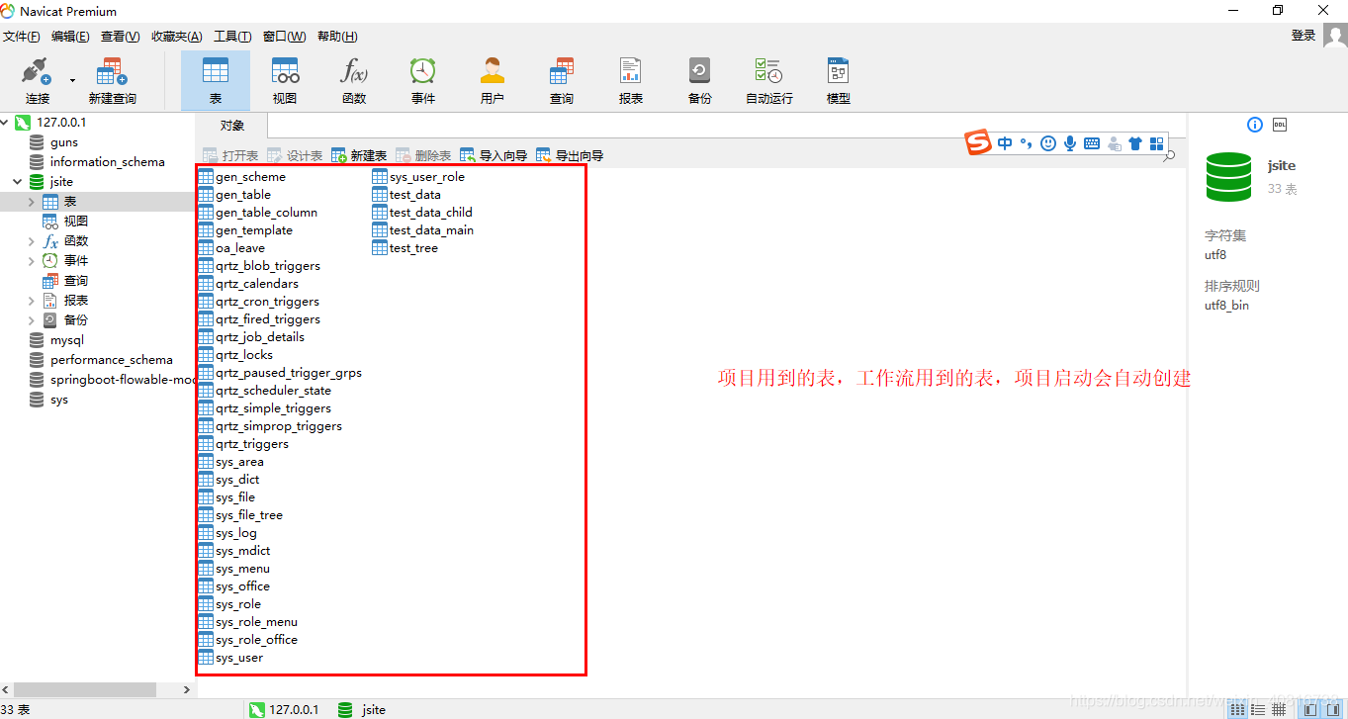Collapse the jsite database node
The height and width of the screenshot is (719, 1348).
17,181
